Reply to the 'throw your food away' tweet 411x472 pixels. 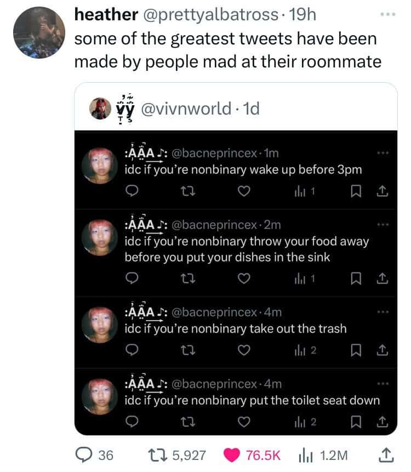132,278
